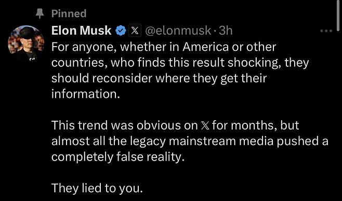The width and height of the screenshot is (342, 201).
Task: Open the tweet via the '3h' timestamp
Action: pos(226,31)
